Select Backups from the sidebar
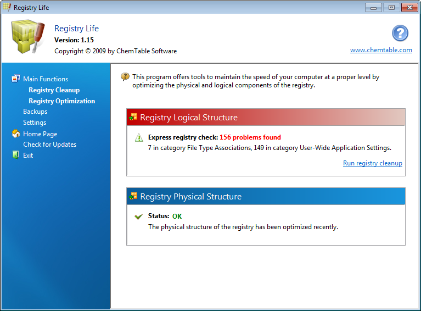This screenshot has height=311, width=421. [35, 112]
